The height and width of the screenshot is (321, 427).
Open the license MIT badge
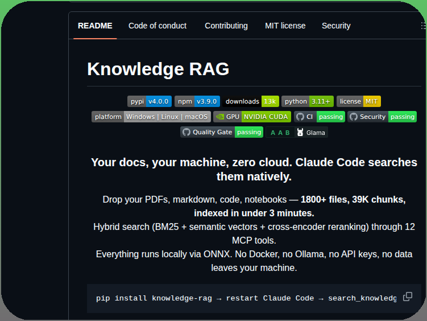(359, 101)
